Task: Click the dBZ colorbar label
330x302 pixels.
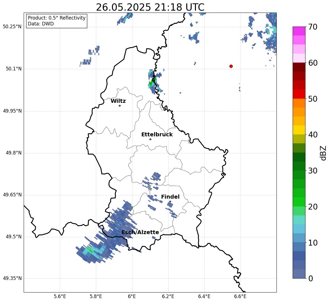Action: coord(324,153)
